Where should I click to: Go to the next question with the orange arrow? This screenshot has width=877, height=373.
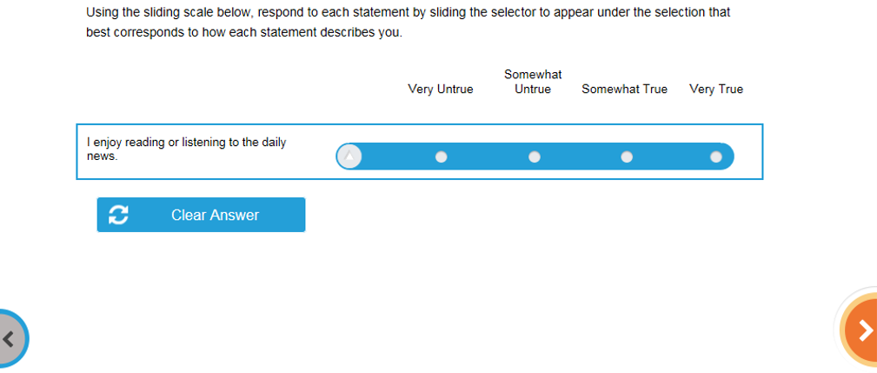860,330
